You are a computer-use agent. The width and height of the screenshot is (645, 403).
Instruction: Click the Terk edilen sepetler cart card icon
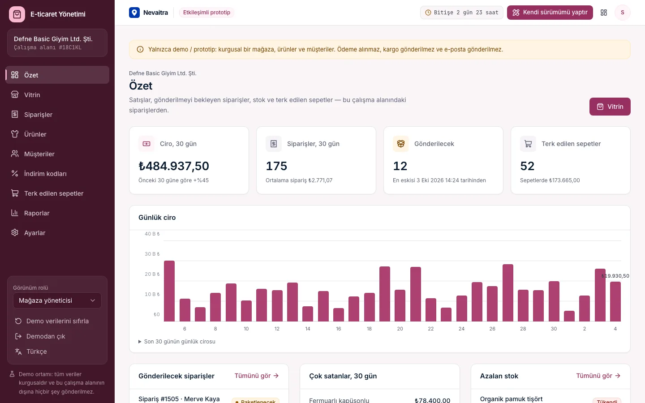(x=528, y=144)
